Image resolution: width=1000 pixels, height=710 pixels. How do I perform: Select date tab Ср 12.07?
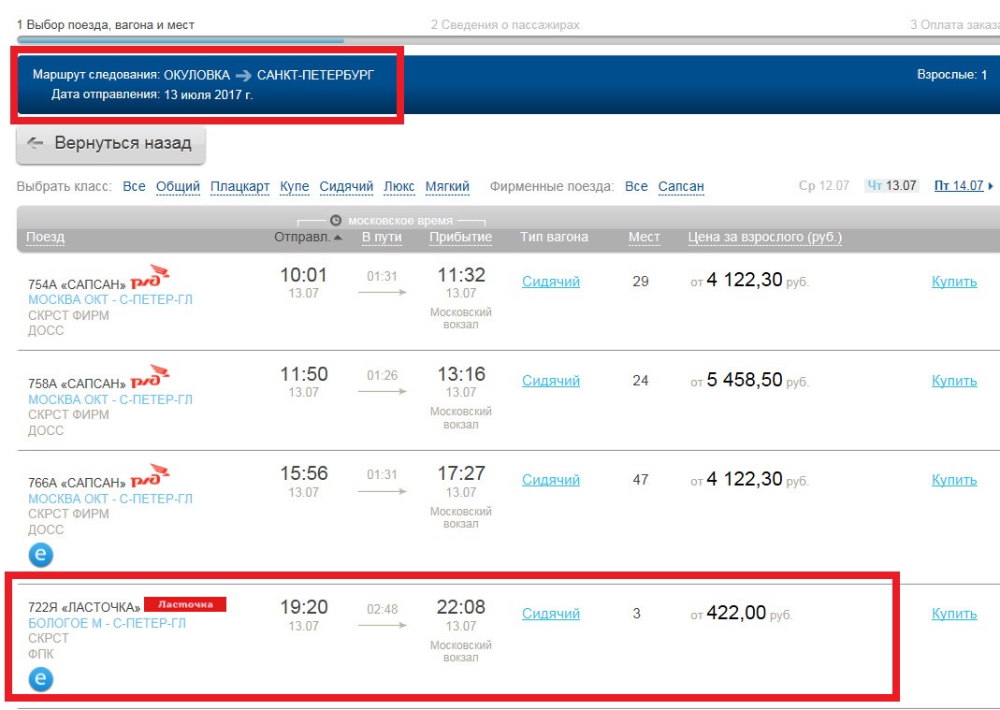point(824,185)
